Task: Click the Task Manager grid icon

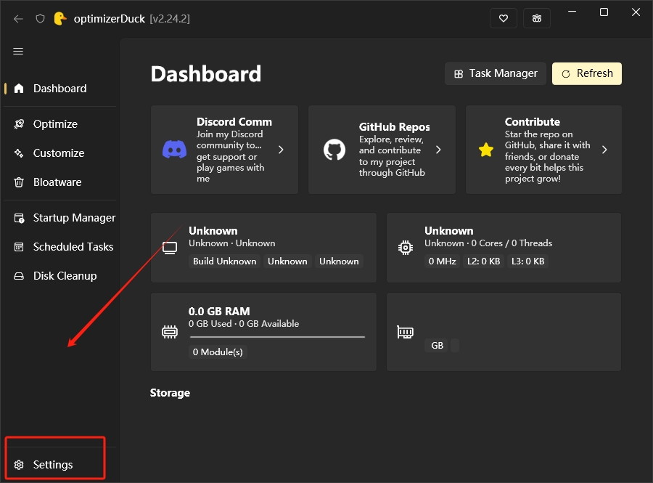Action: tap(459, 74)
